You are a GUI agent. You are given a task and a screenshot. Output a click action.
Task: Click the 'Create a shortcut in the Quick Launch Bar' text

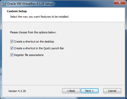39,48
